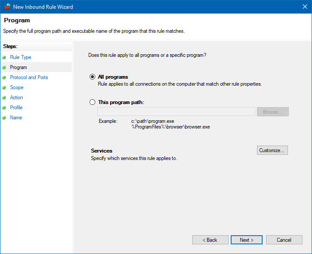Close the wizard window with the X
This screenshot has height=254, width=312.
[x=305, y=7]
